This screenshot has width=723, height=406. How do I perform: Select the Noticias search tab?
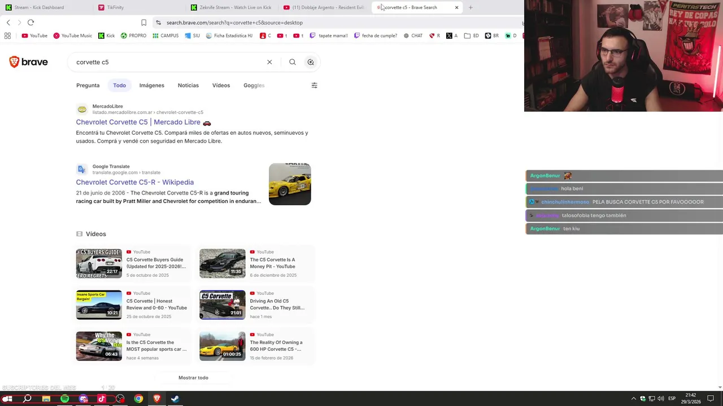click(188, 85)
